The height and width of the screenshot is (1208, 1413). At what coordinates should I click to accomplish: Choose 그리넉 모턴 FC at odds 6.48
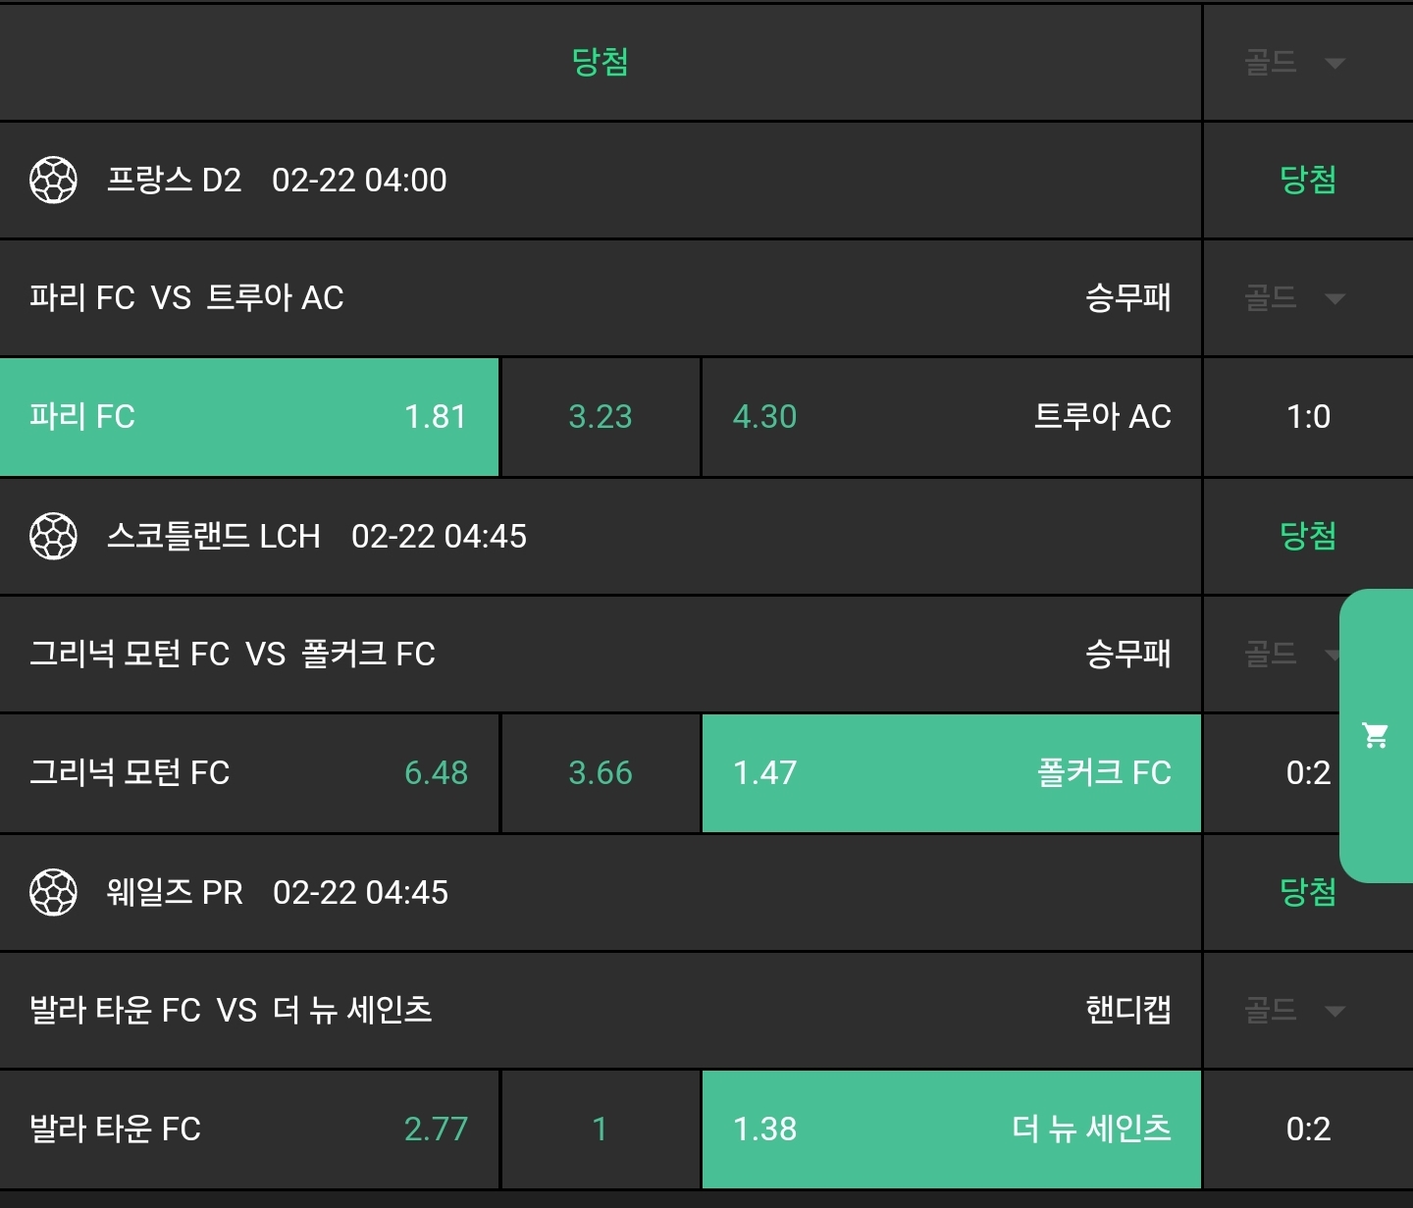click(249, 772)
